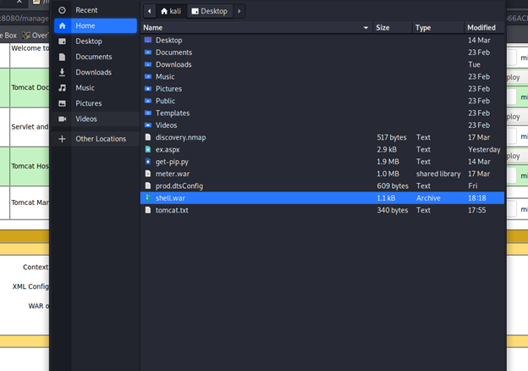Viewport: 528px width, 371px height.
Task: Click the Downloads folder icon in file list
Action: [x=148, y=64]
